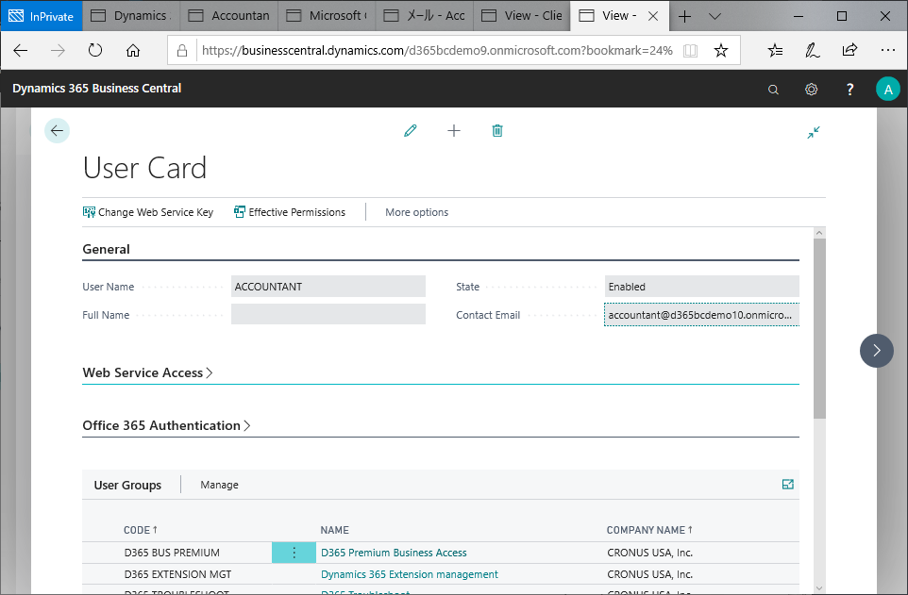Viewport: 908px width, 595px height.
Task: Go to next record with right chevron
Action: (876, 350)
